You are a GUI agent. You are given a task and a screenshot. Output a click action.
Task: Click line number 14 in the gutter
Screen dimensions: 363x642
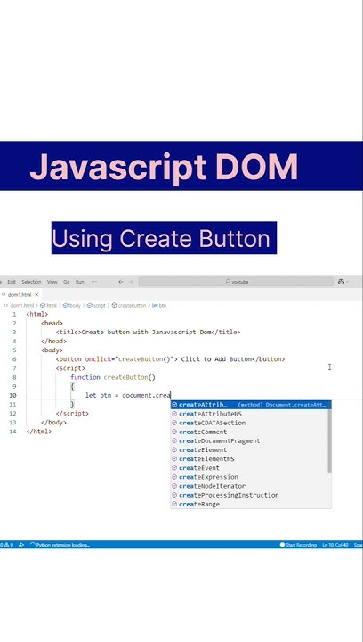(12, 432)
